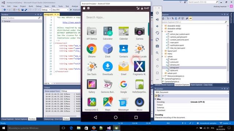This screenshot has height=131, width=234.
Task: Collapse the layout folder in Solution Explorer
Action: 162,31
